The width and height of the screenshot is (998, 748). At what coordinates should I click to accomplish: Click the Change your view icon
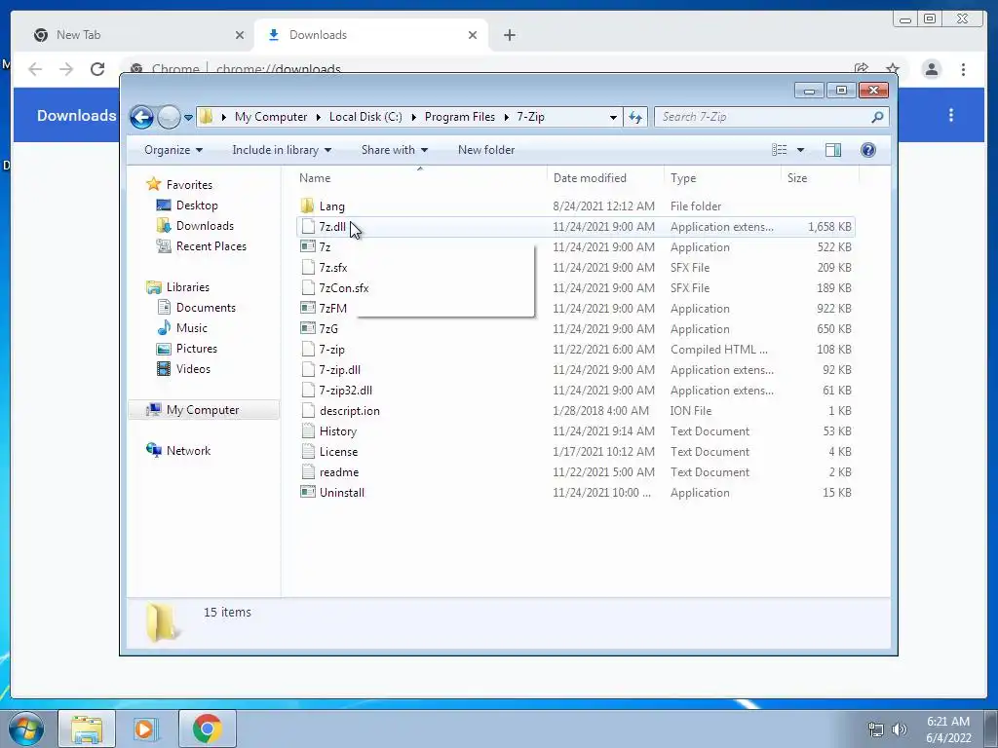click(x=779, y=150)
